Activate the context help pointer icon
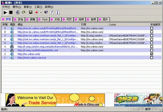Screen dimensions: 163x112 46,12
